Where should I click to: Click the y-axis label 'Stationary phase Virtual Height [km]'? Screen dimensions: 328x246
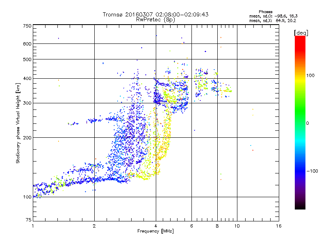click(x=18, y=123)
